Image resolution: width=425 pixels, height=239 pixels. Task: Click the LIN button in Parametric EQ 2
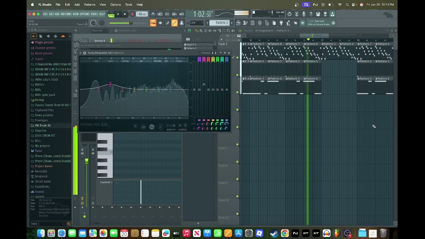143,127
